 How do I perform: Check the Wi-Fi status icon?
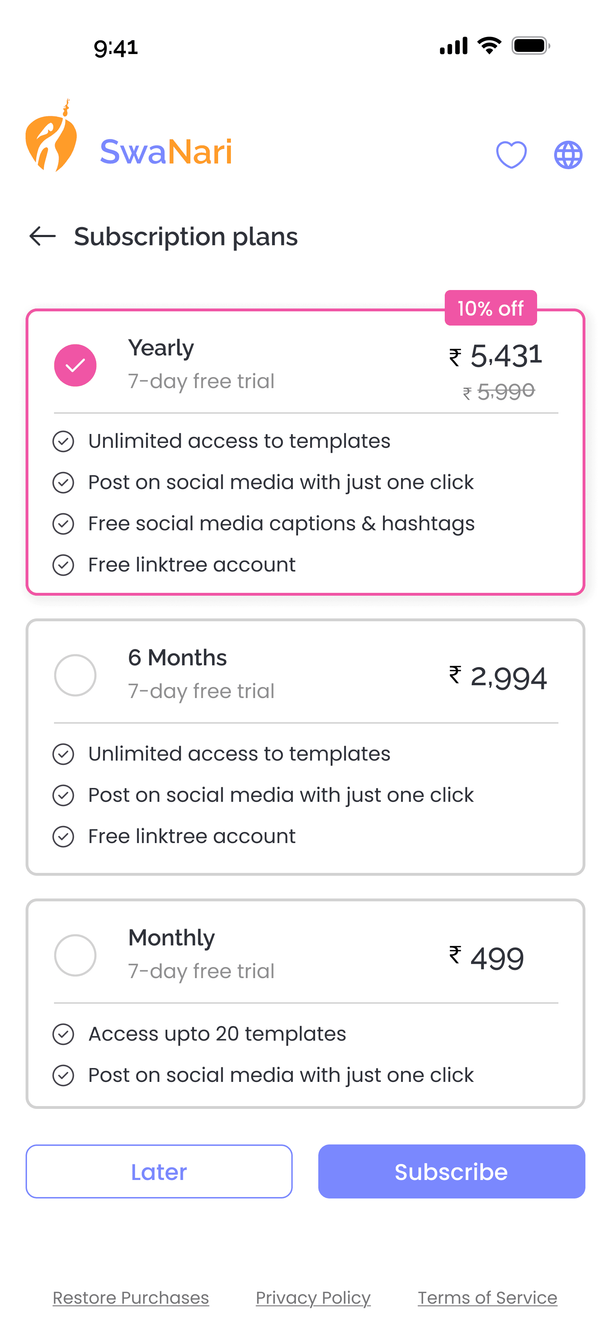click(489, 46)
